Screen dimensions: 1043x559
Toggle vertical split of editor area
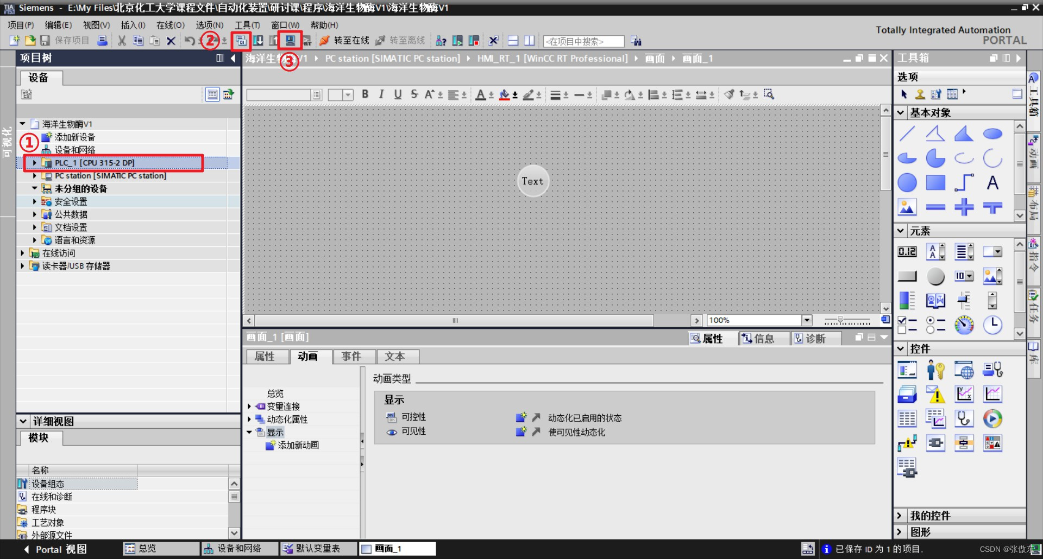click(x=530, y=41)
